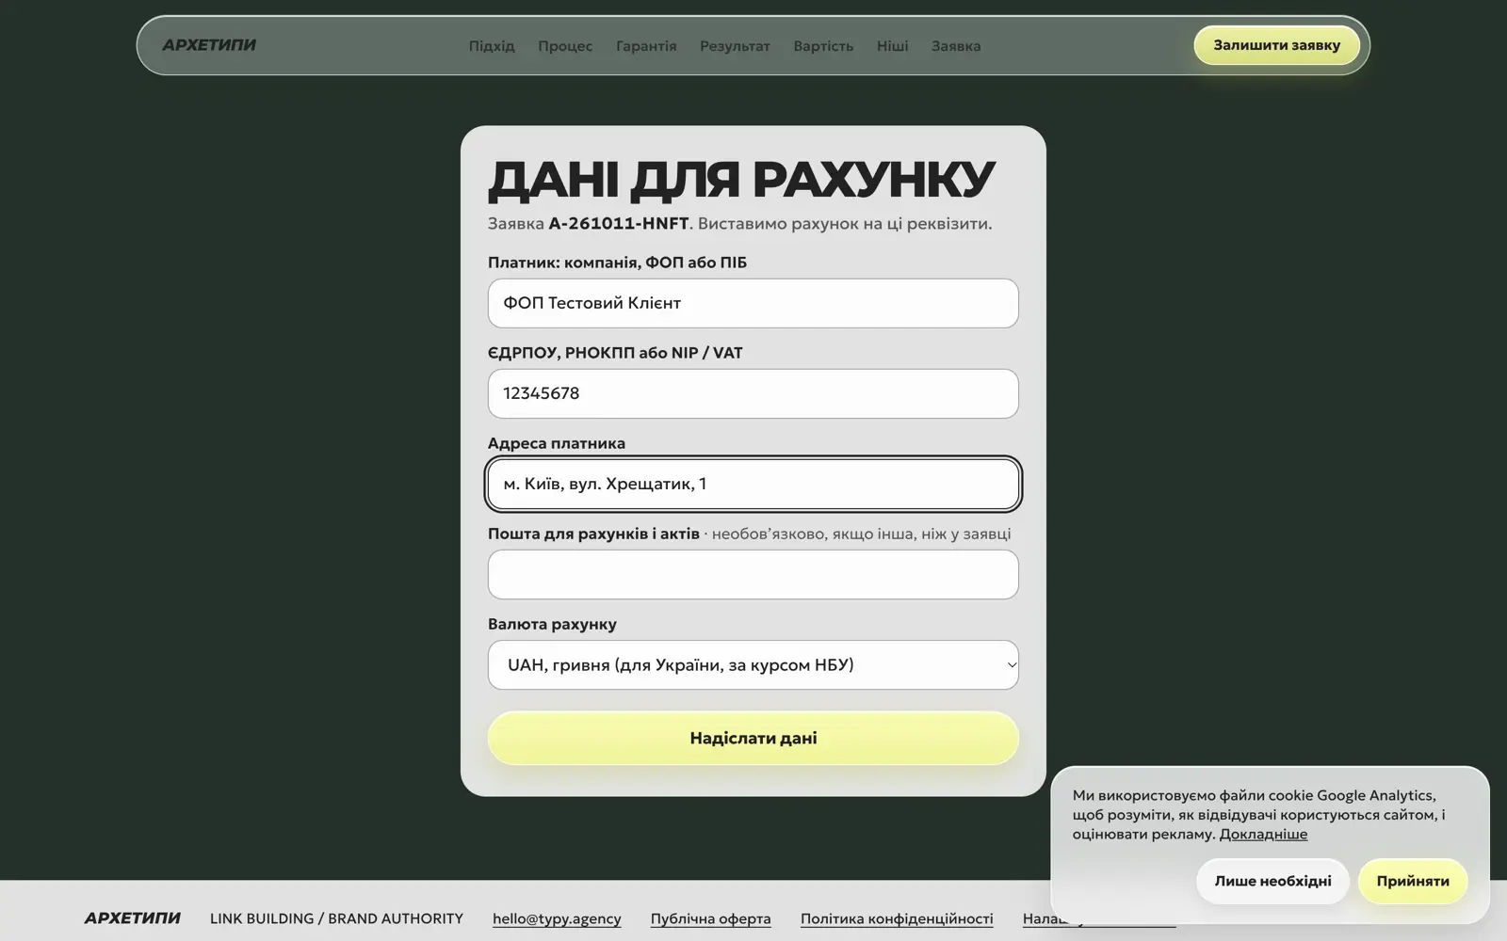1507x941 pixels.
Task: Go to Заявка in the top navigation
Action: (956, 46)
